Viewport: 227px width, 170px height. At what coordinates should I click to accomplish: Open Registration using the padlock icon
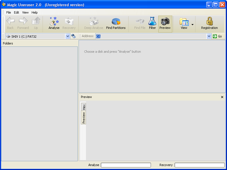209,24
